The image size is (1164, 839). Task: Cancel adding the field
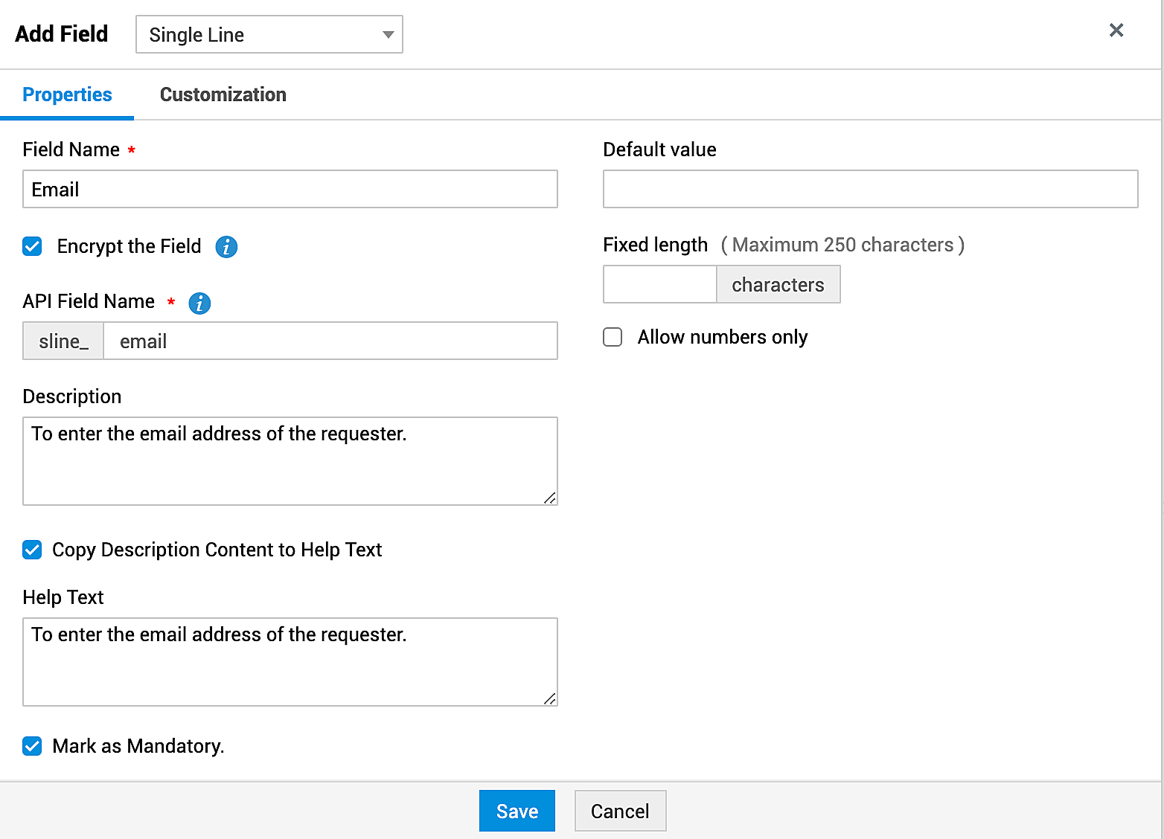point(620,811)
